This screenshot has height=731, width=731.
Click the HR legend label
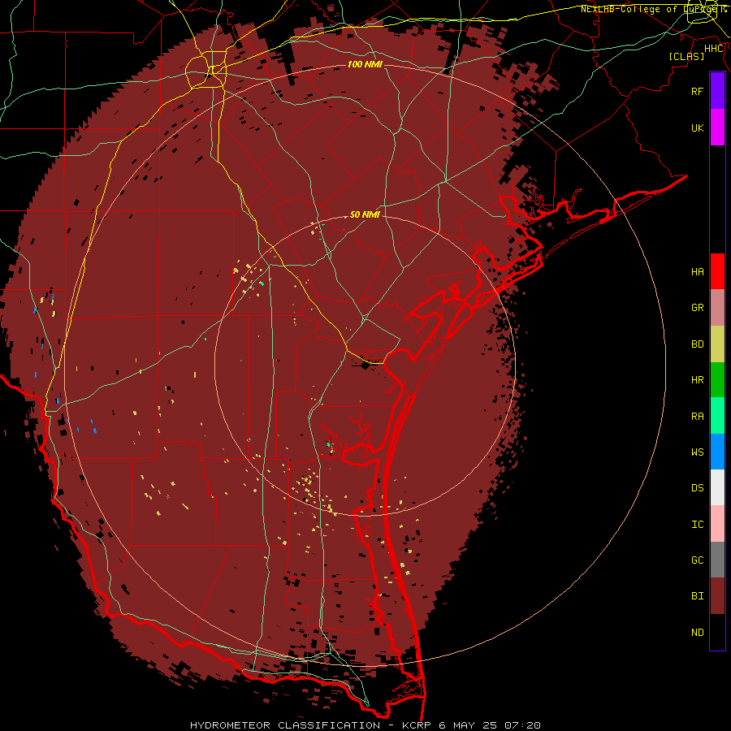coord(698,380)
